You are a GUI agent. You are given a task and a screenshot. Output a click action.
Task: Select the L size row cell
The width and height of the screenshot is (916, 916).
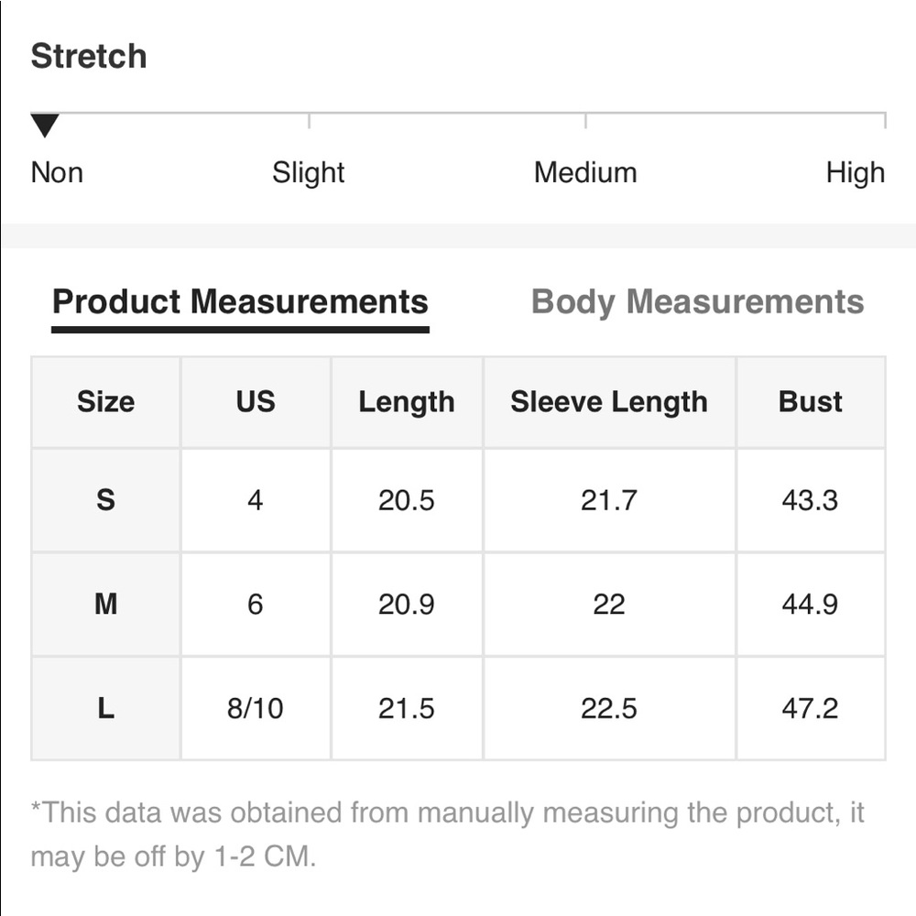(105, 708)
